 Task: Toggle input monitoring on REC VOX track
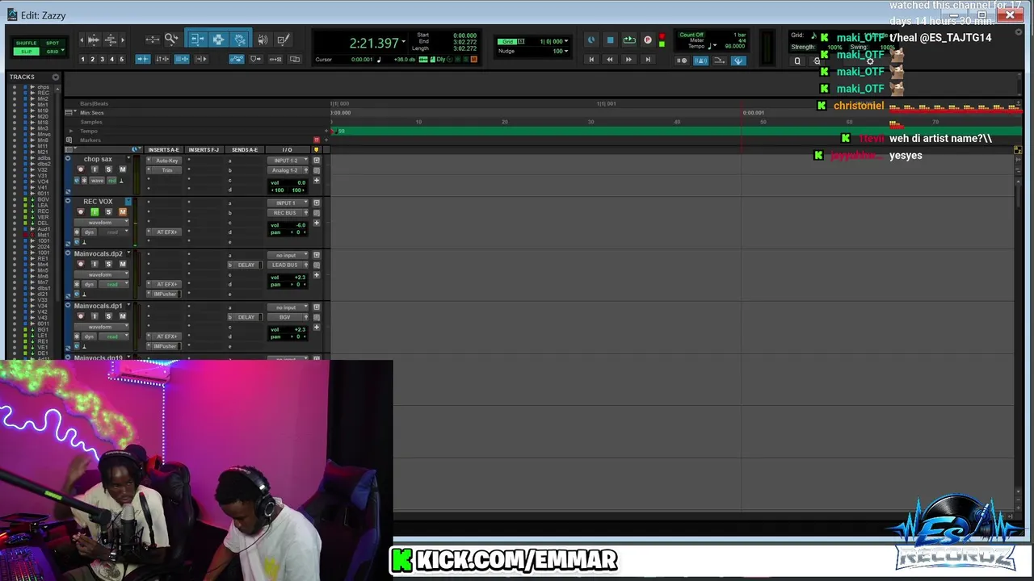(95, 211)
